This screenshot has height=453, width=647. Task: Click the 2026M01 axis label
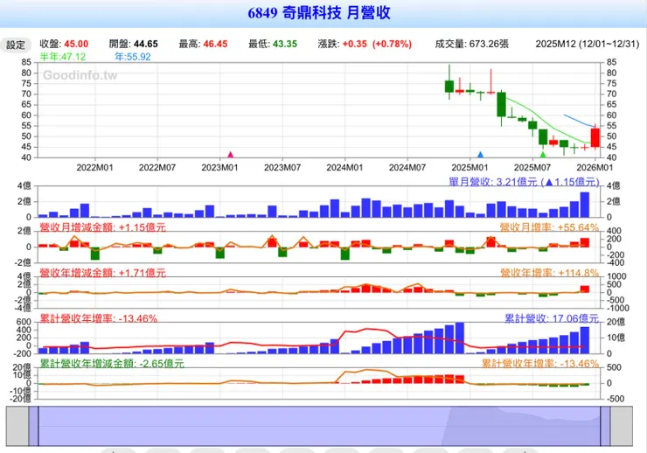[595, 168]
